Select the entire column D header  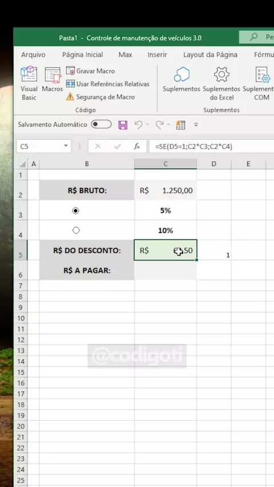(213, 164)
